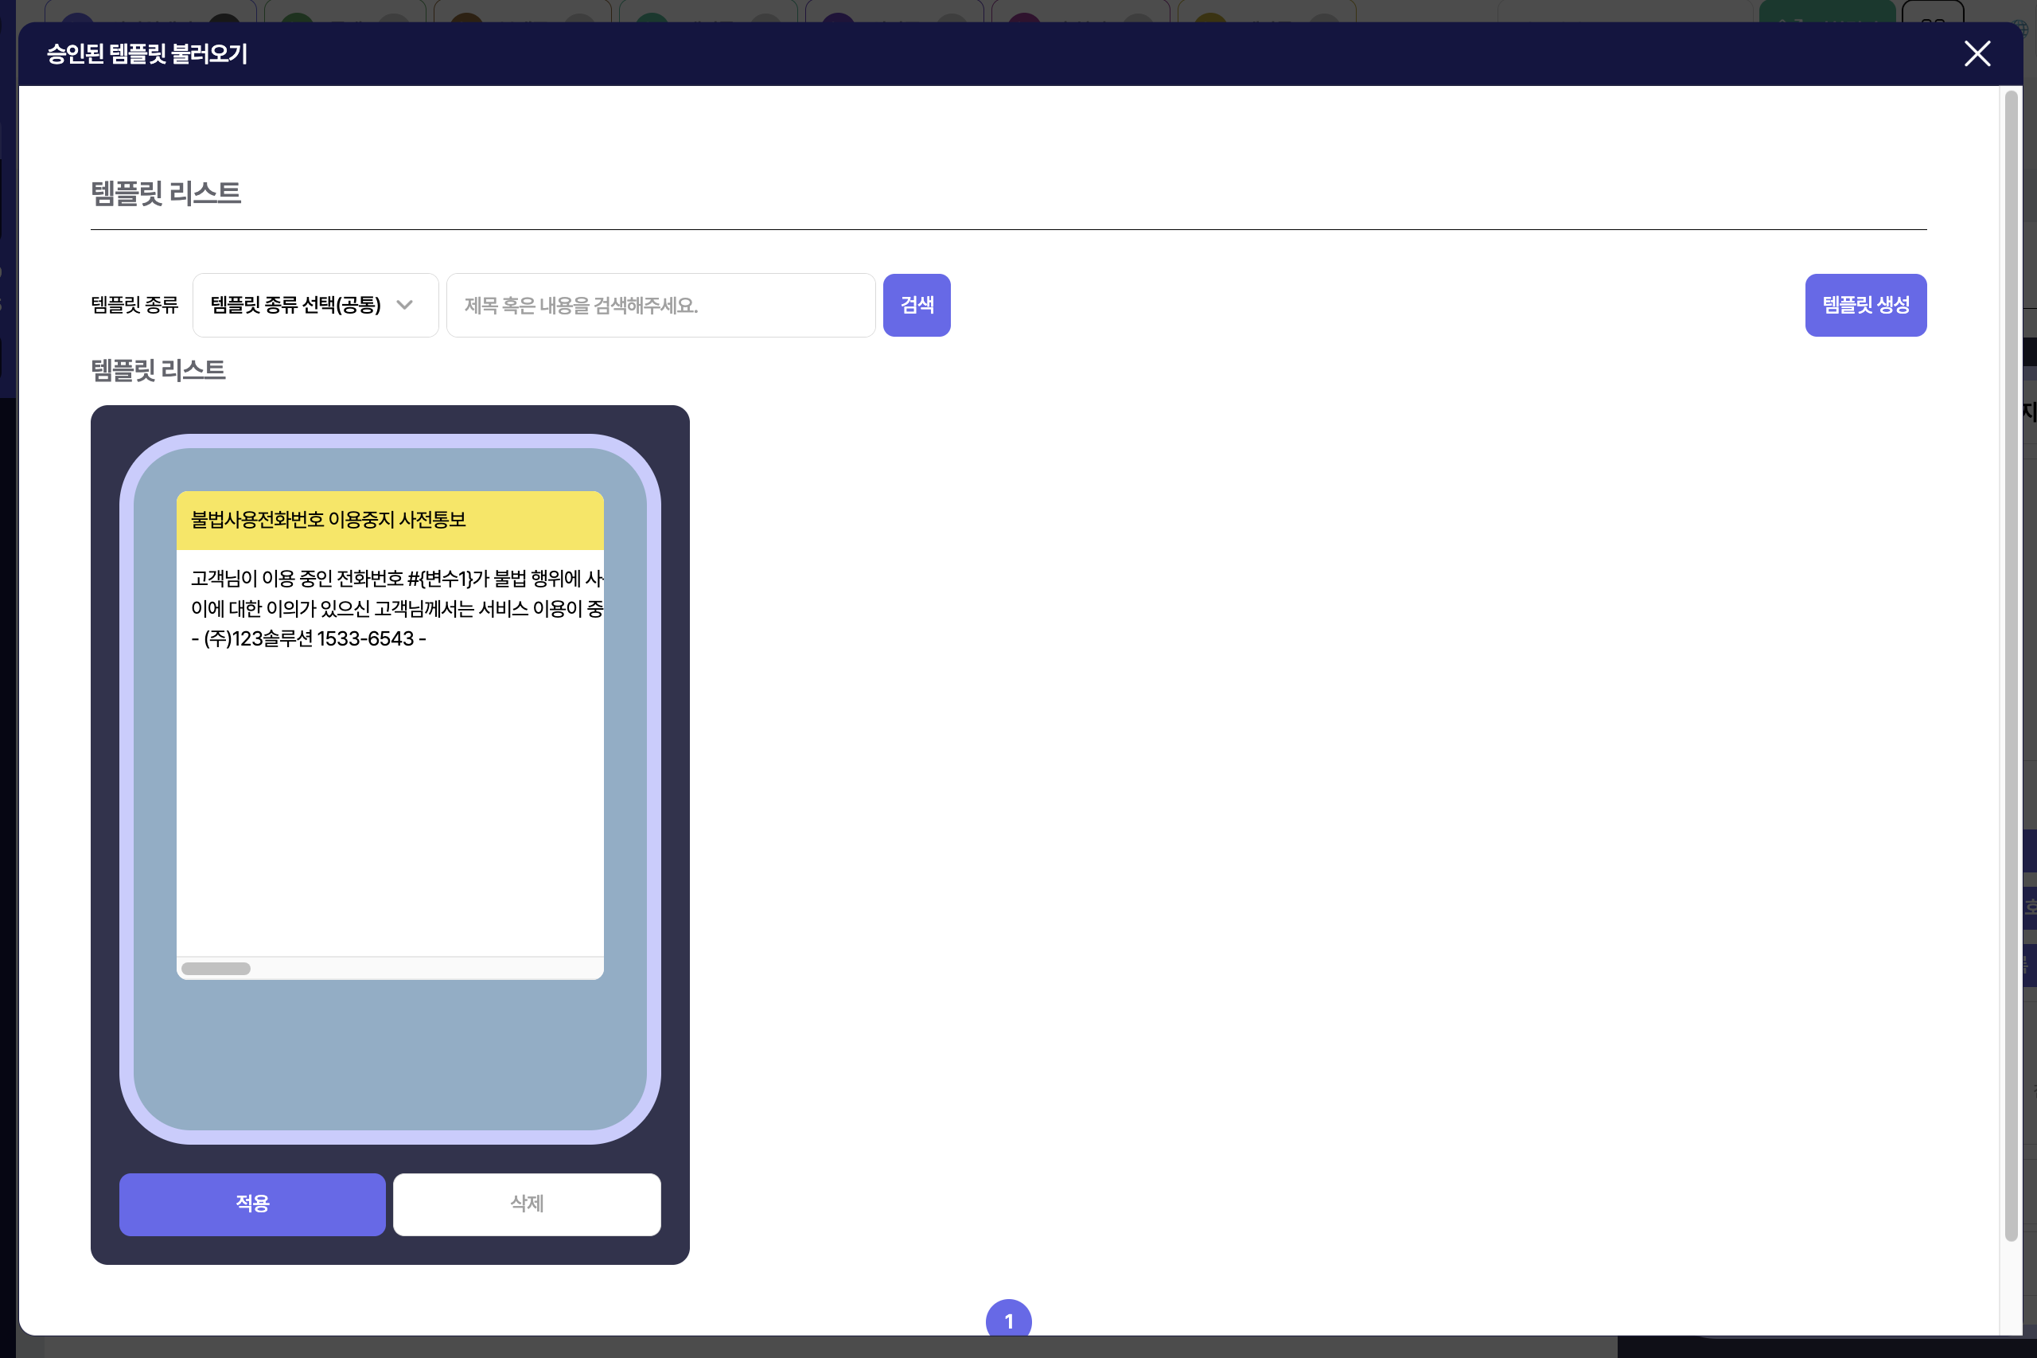Focus the 제목 혹은 내용 search field
The image size is (2037, 1358).
click(x=660, y=305)
